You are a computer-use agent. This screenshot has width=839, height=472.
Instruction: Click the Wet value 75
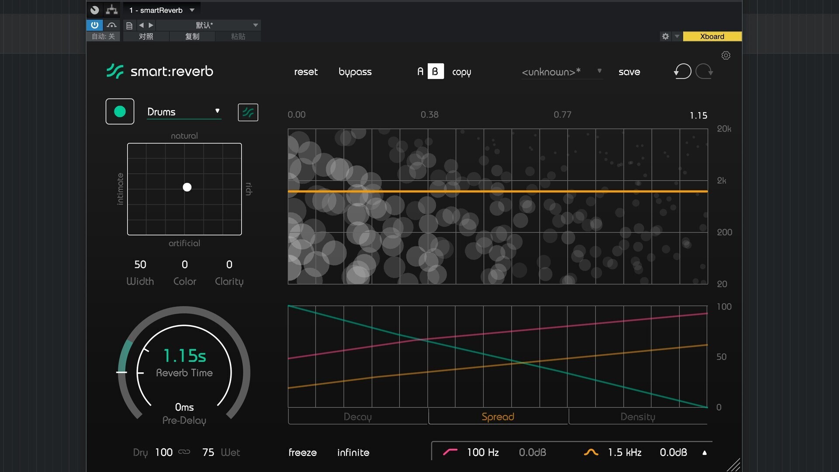pyautogui.click(x=208, y=452)
